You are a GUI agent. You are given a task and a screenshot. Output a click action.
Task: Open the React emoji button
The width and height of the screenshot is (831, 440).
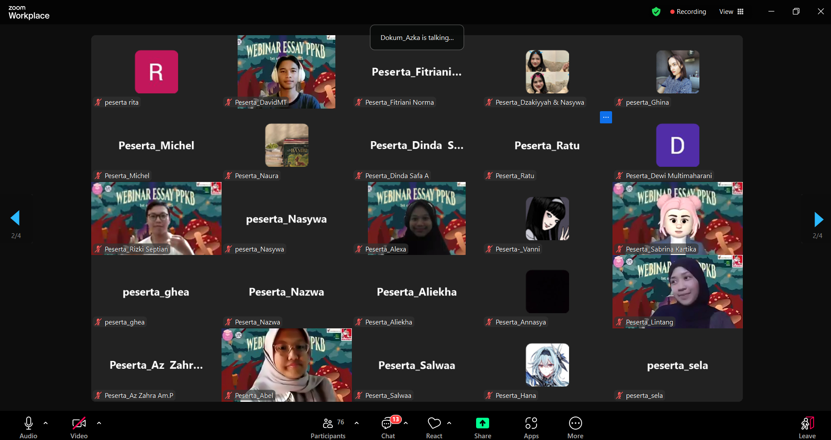(x=434, y=428)
